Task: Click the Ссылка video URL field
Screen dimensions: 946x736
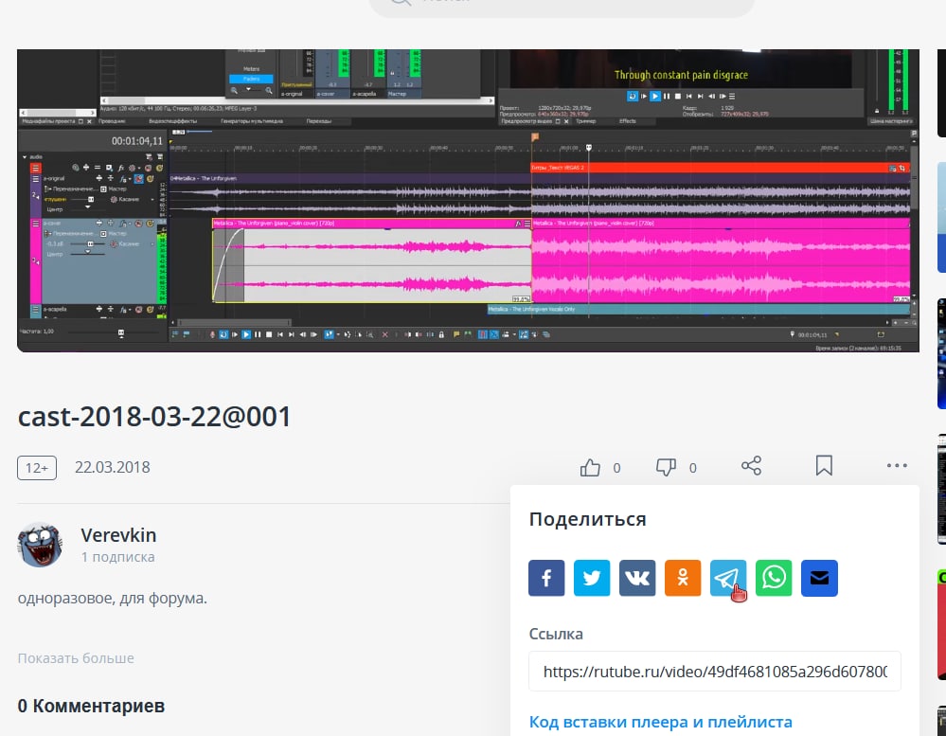Action: 715,672
